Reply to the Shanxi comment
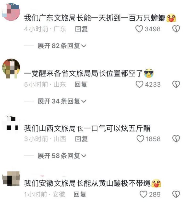 point(81,139)
